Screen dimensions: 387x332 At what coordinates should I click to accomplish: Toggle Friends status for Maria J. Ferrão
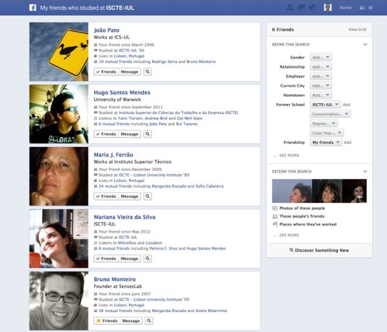pos(106,197)
